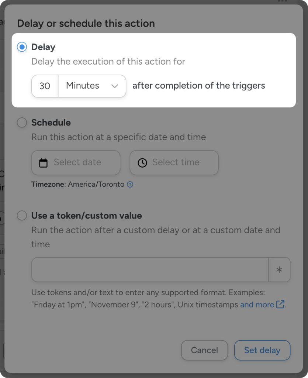Select the Delay radio button

pyautogui.click(x=22, y=47)
